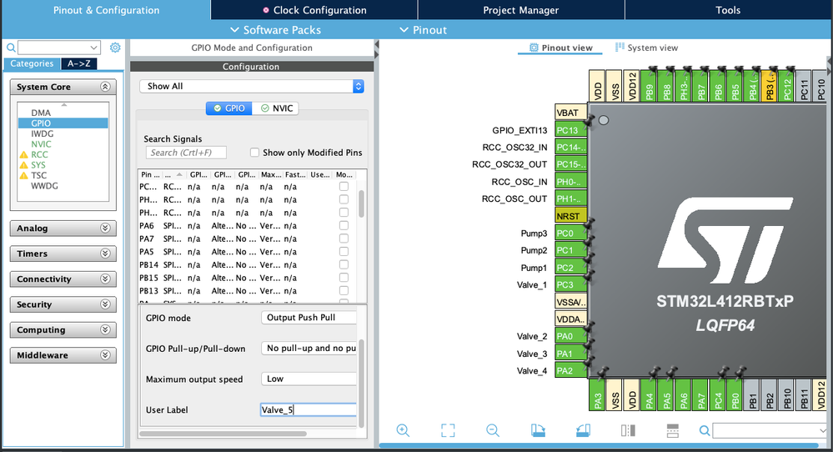Image resolution: width=833 pixels, height=452 pixels.
Task: Check the Modified box in PA7 row
Action: click(344, 239)
